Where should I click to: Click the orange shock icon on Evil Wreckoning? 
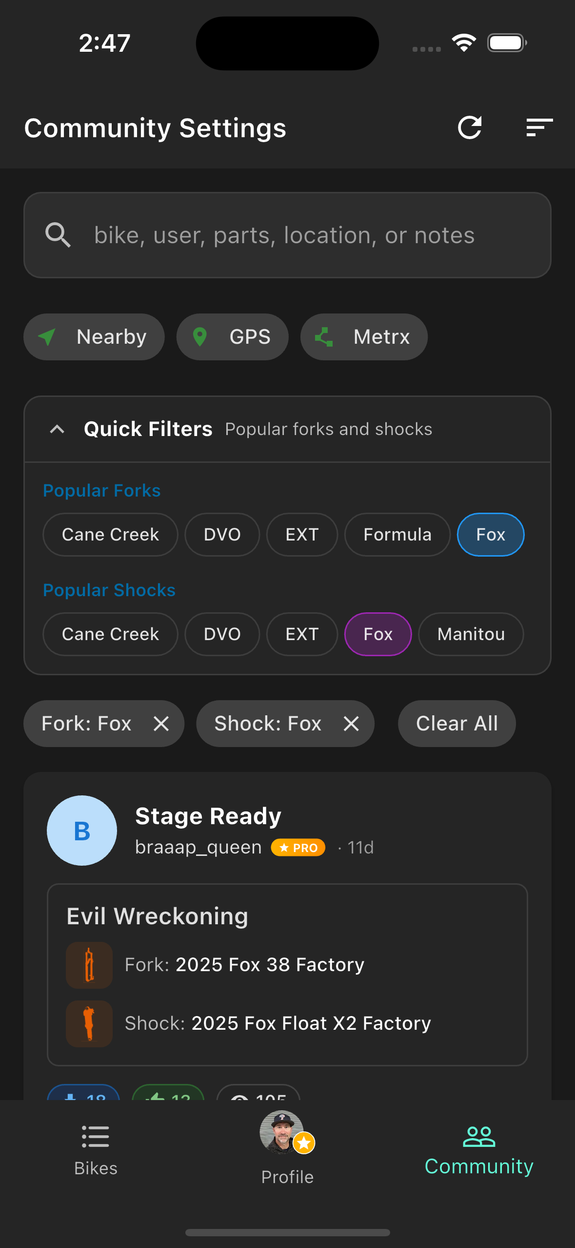(89, 1024)
